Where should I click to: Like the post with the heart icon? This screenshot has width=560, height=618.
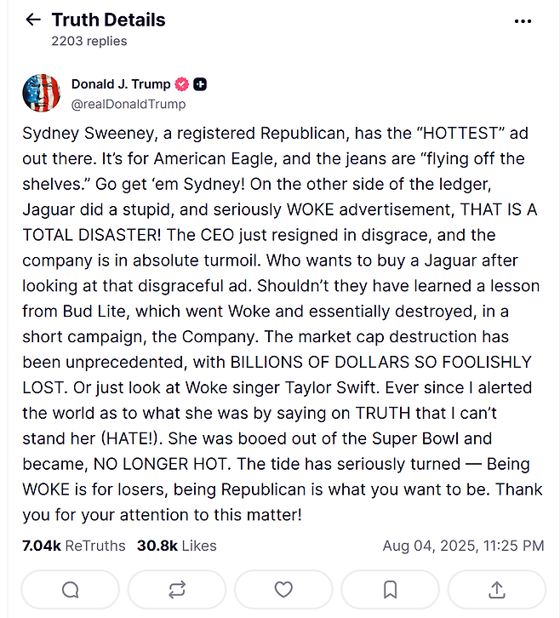point(283,589)
